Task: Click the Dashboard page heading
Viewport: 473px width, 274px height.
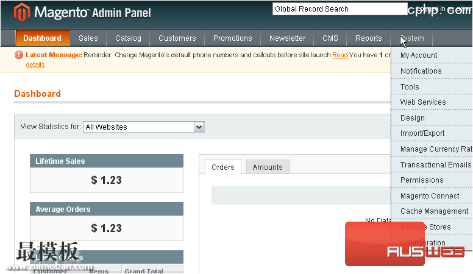Action: coord(37,94)
